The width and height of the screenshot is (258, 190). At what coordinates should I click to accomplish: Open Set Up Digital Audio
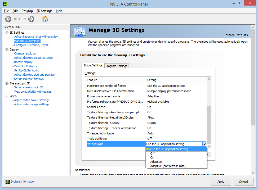click(x=26, y=70)
